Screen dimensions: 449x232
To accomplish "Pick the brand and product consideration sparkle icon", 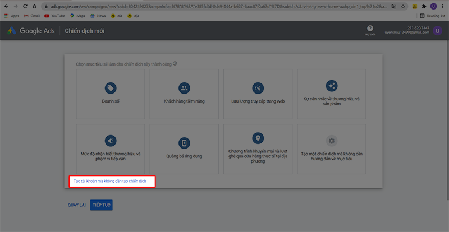I will [x=331, y=86].
